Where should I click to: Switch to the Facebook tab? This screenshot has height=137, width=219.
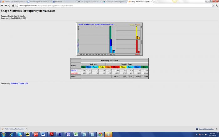coord(64,2)
